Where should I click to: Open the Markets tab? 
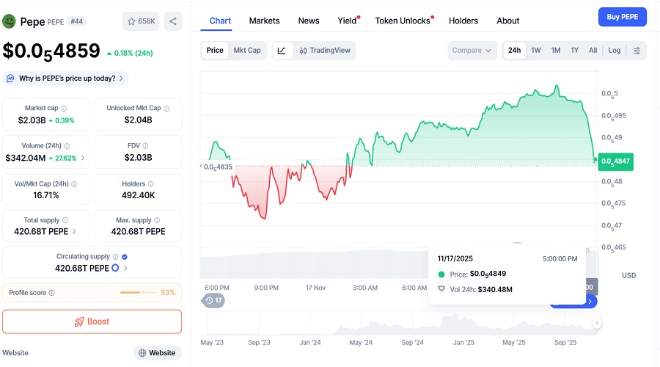(x=264, y=21)
